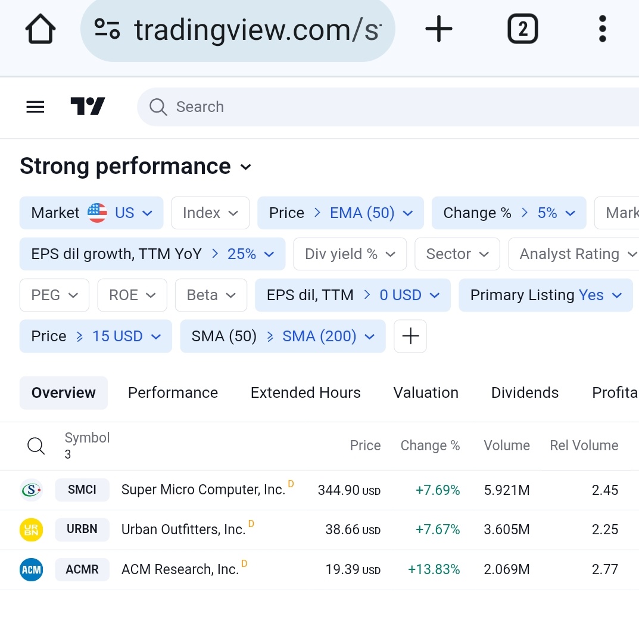The image size is (639, 620).
Task: Click ACMR change +13.83%
Action: (x=434, y=569)
